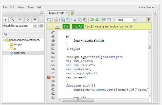Open the HTML language mode dropdown
The height and width of the screenshot is (105, 162).
tap(135, 20)
